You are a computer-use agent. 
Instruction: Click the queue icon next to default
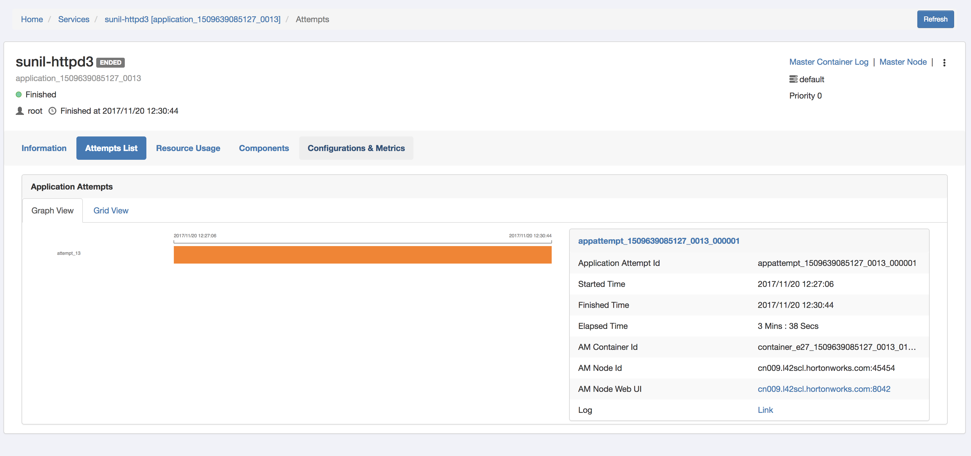[x=793, y=79]
